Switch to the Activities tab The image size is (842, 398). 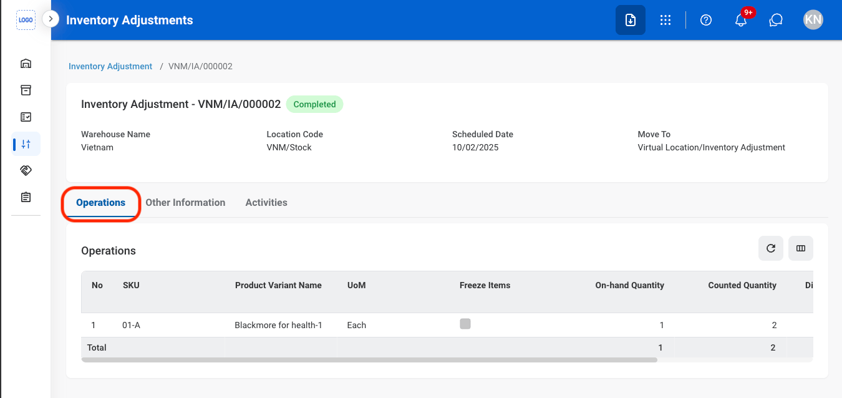point(266,203)
